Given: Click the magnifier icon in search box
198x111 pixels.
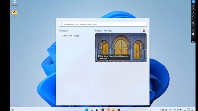Looking at the screenshot, I should point(62,24).
